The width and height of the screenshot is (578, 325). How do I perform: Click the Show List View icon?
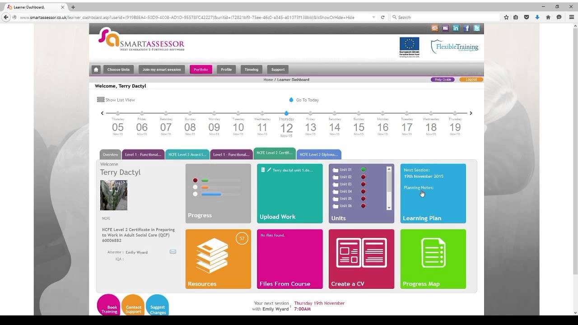[101, 100]
